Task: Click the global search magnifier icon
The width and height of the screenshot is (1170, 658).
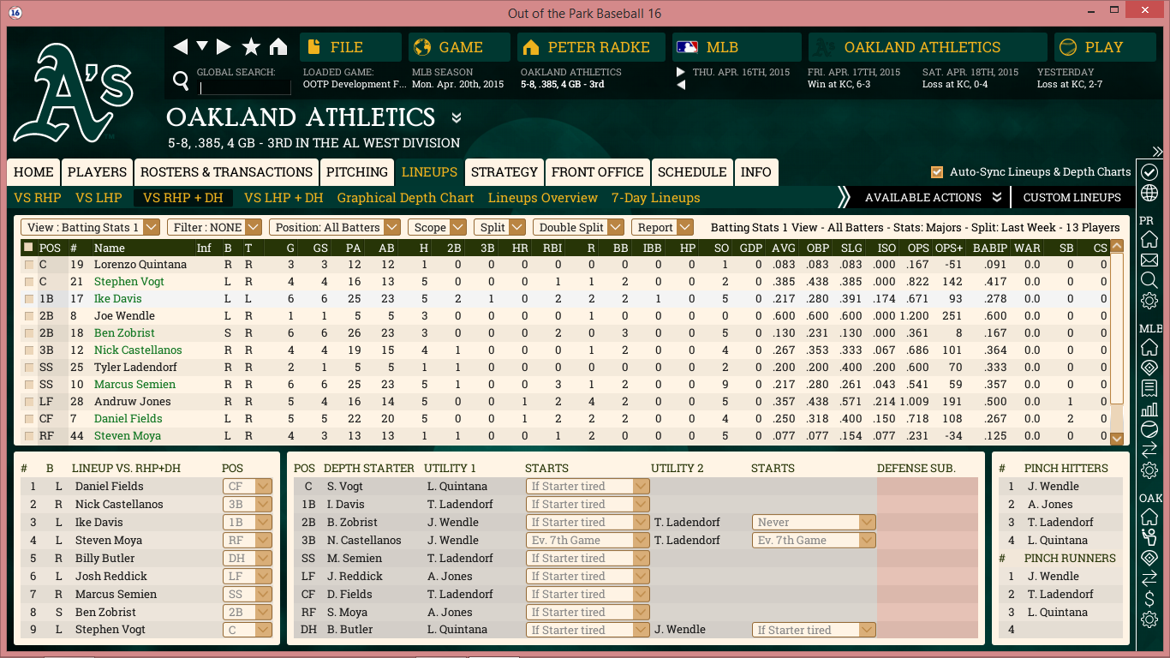Action: 181,81
